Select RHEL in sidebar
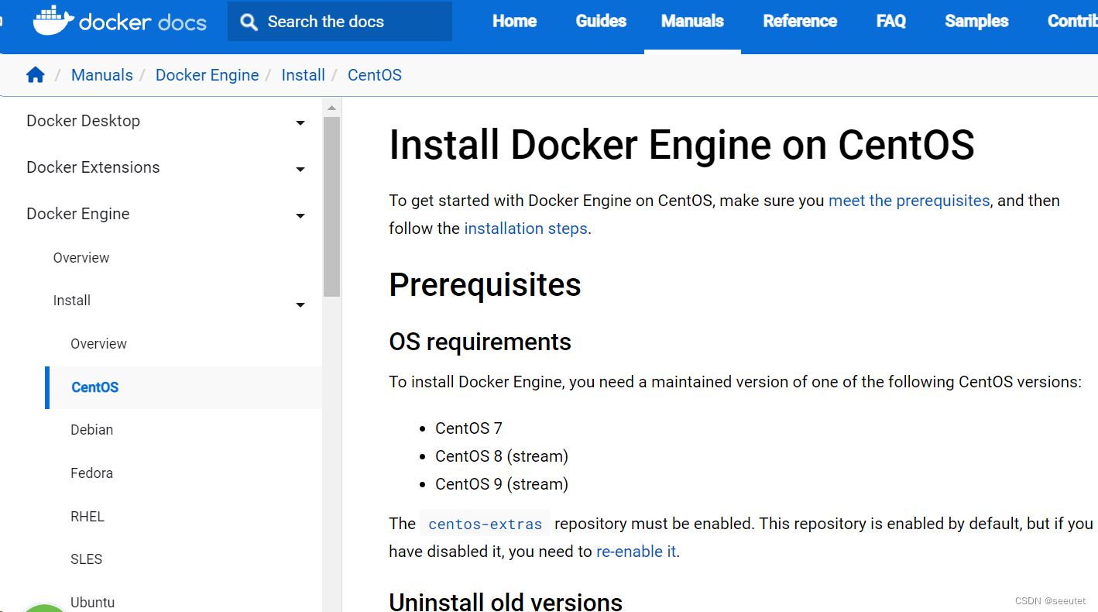This screenshot has height=612, width=1098. [87, 517]
